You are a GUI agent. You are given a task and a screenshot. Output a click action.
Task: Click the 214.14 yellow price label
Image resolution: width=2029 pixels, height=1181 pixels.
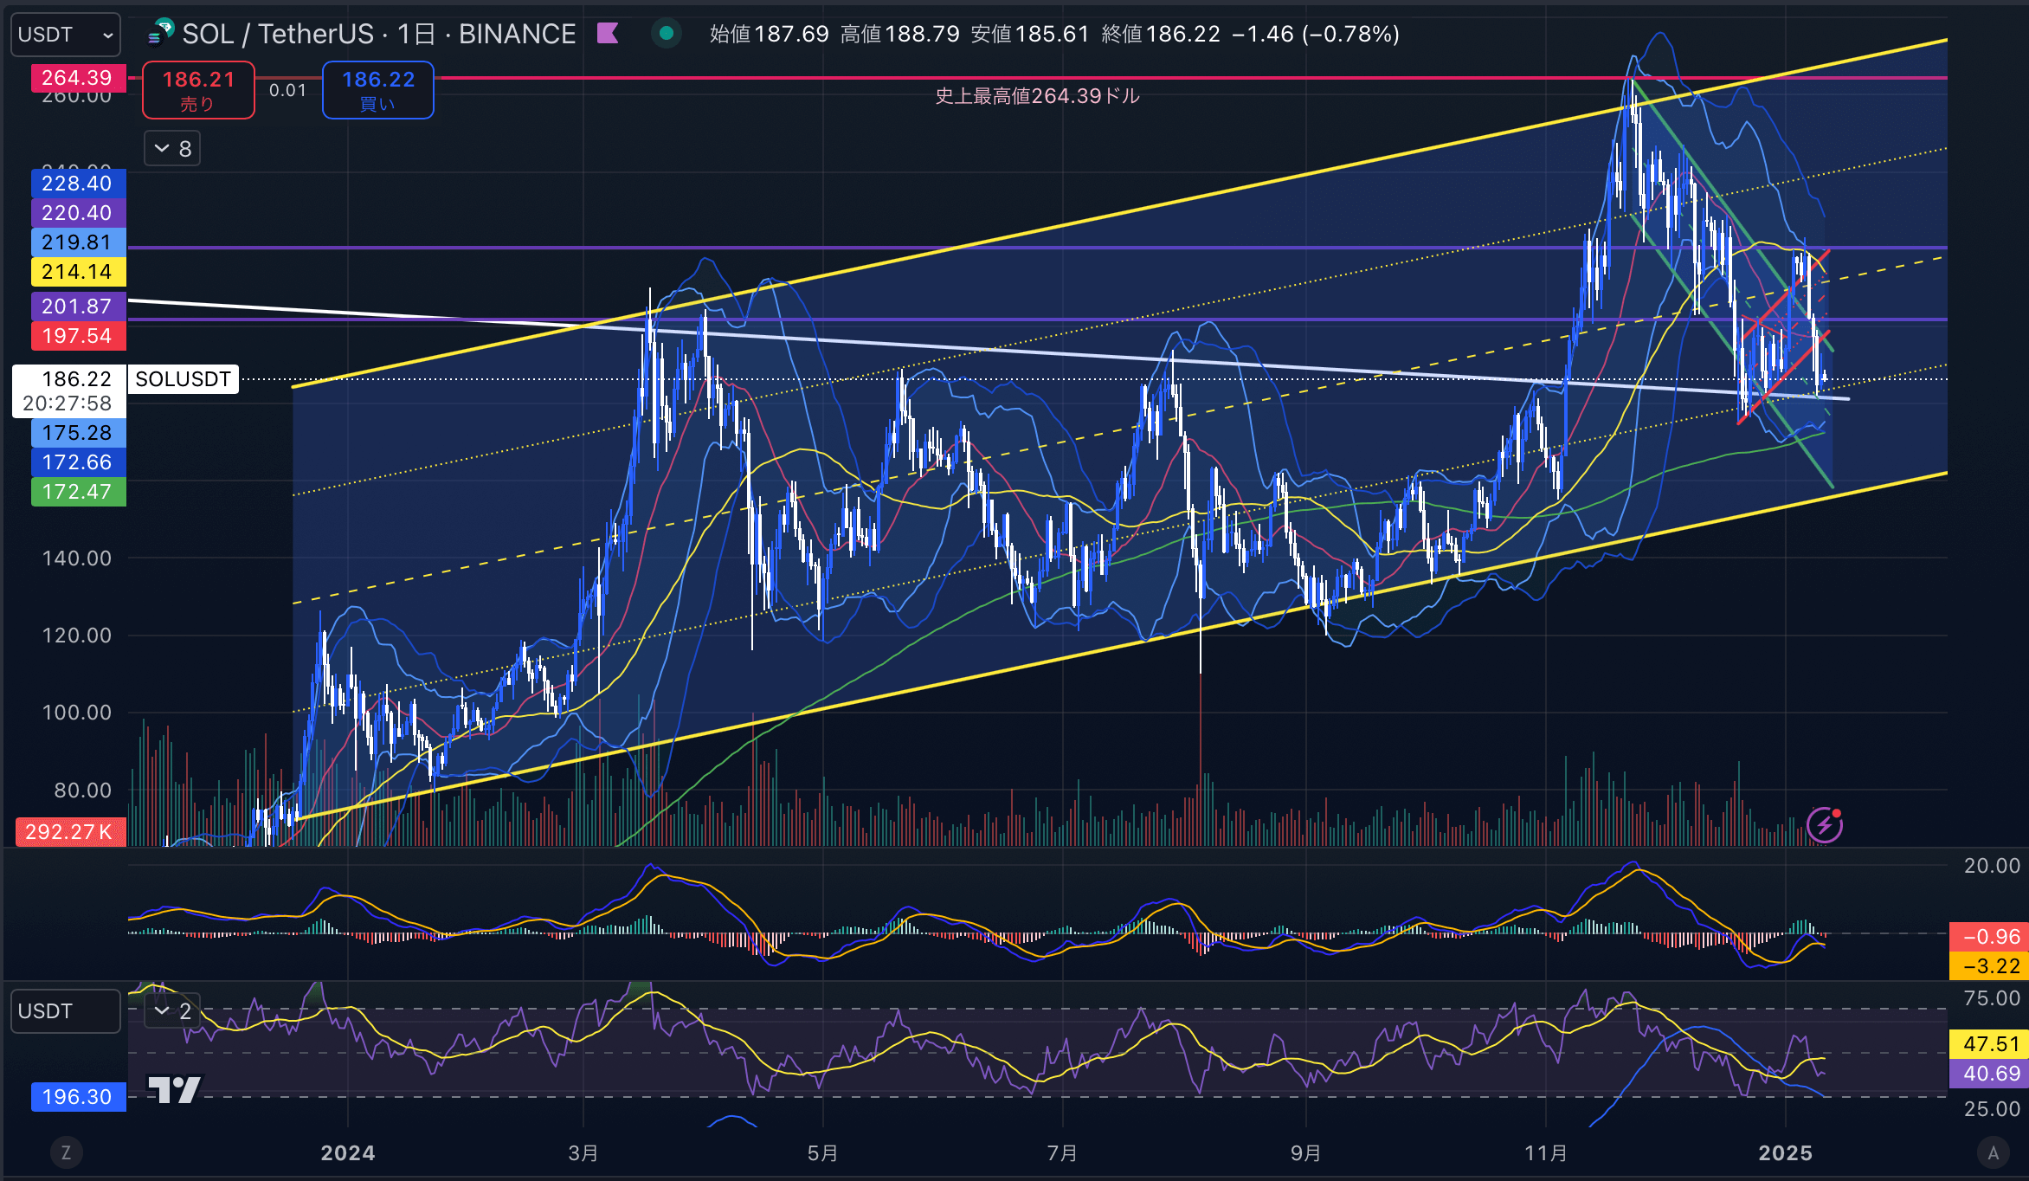78,272
